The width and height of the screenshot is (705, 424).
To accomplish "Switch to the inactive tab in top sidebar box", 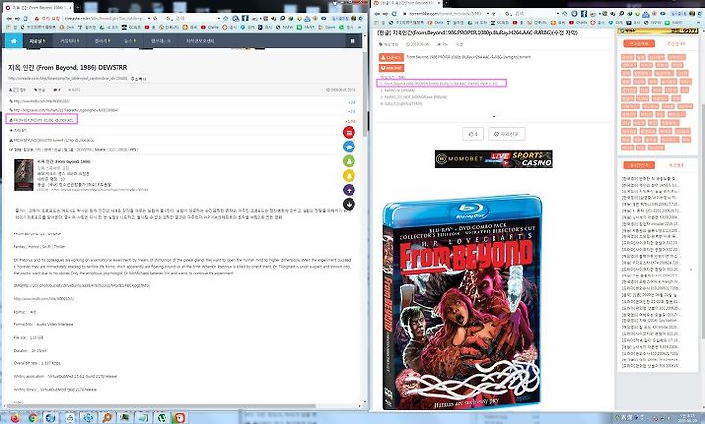I will point(676,44).
